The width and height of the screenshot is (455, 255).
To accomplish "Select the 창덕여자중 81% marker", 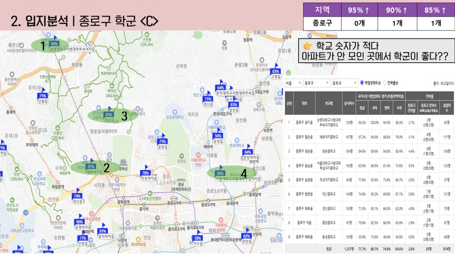I will coord(103,231).
